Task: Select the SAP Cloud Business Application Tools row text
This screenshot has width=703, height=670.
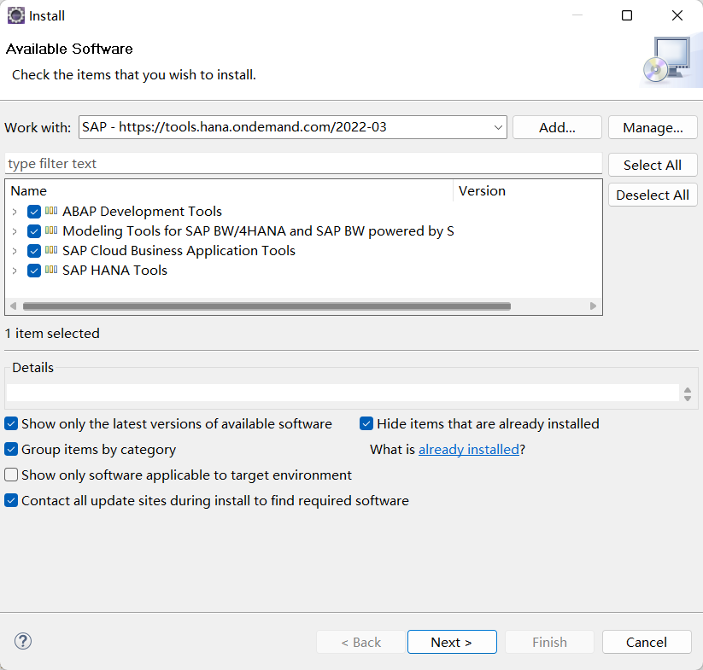Action: pyautogui.click(x=179, y=251)
